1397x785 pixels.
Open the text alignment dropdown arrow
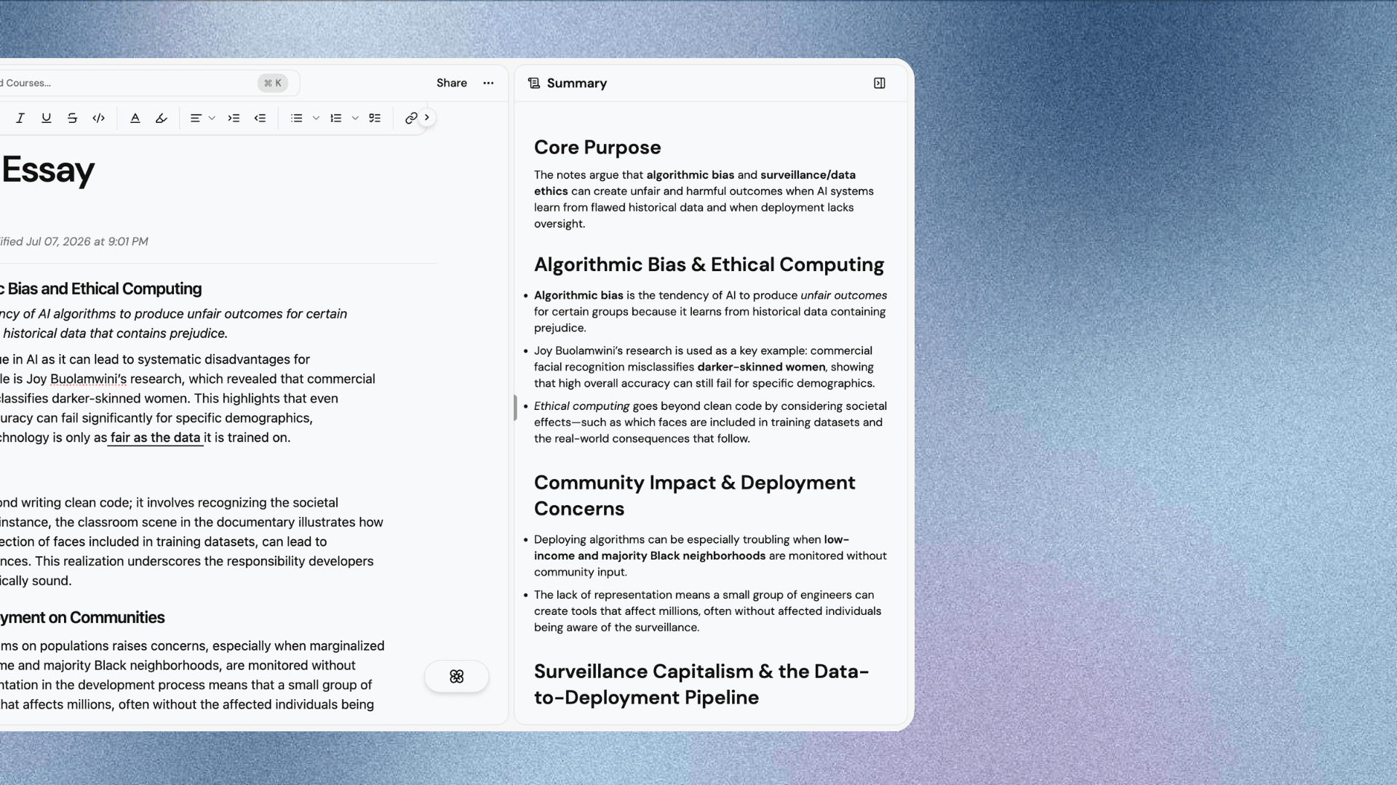pos(212,118)
